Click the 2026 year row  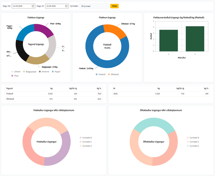161,94
